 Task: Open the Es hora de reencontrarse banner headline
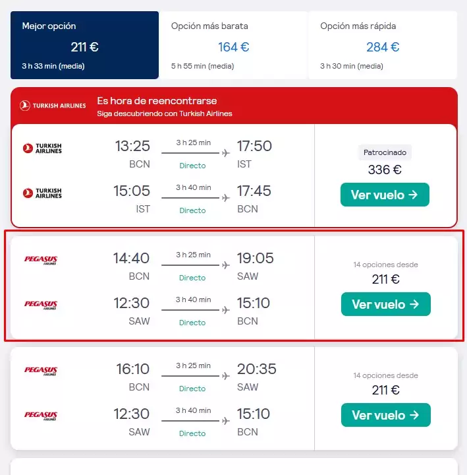157,100
